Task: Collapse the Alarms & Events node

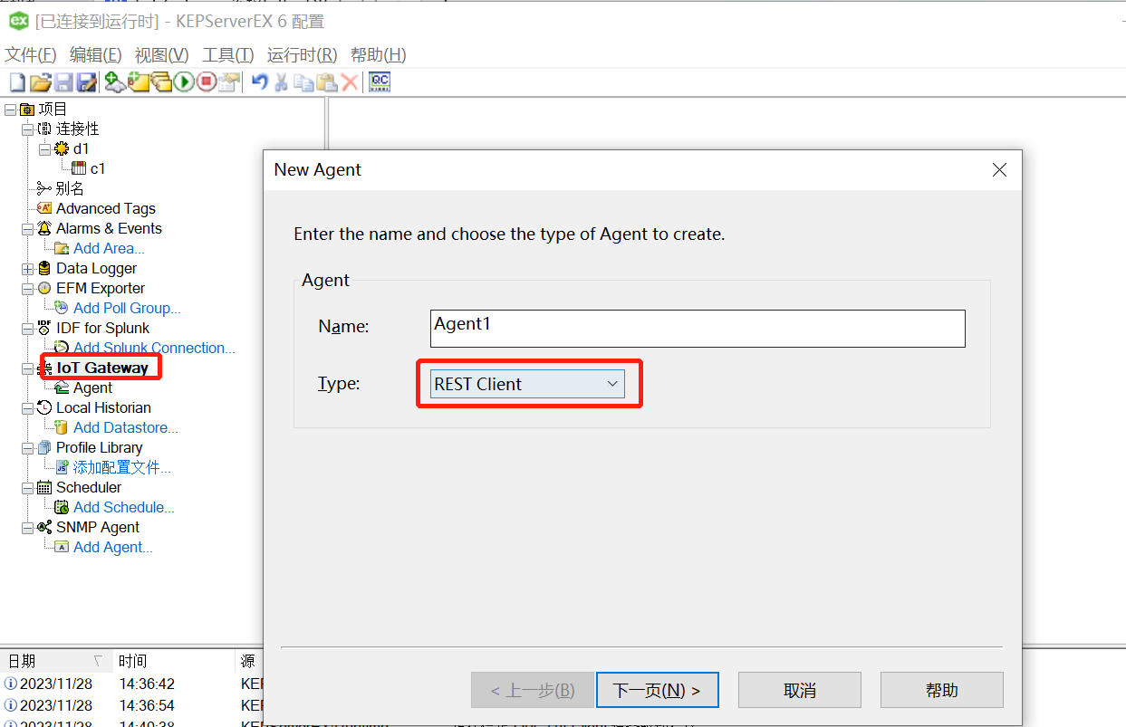Action: (28, 229)
